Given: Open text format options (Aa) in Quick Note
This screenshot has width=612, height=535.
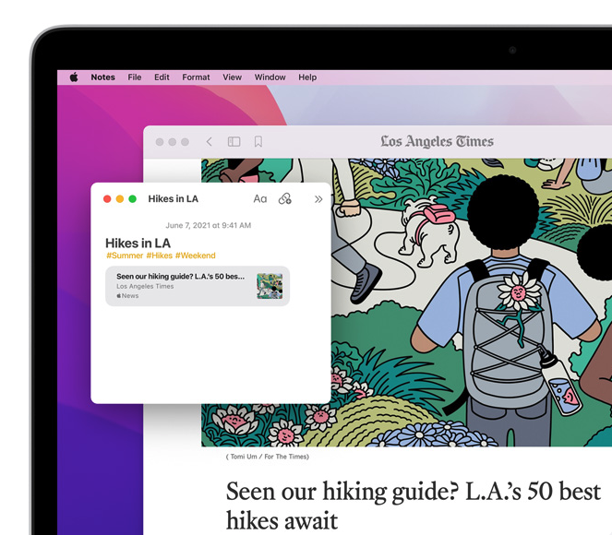Looking at the screenshot, I should pos(260,199).
